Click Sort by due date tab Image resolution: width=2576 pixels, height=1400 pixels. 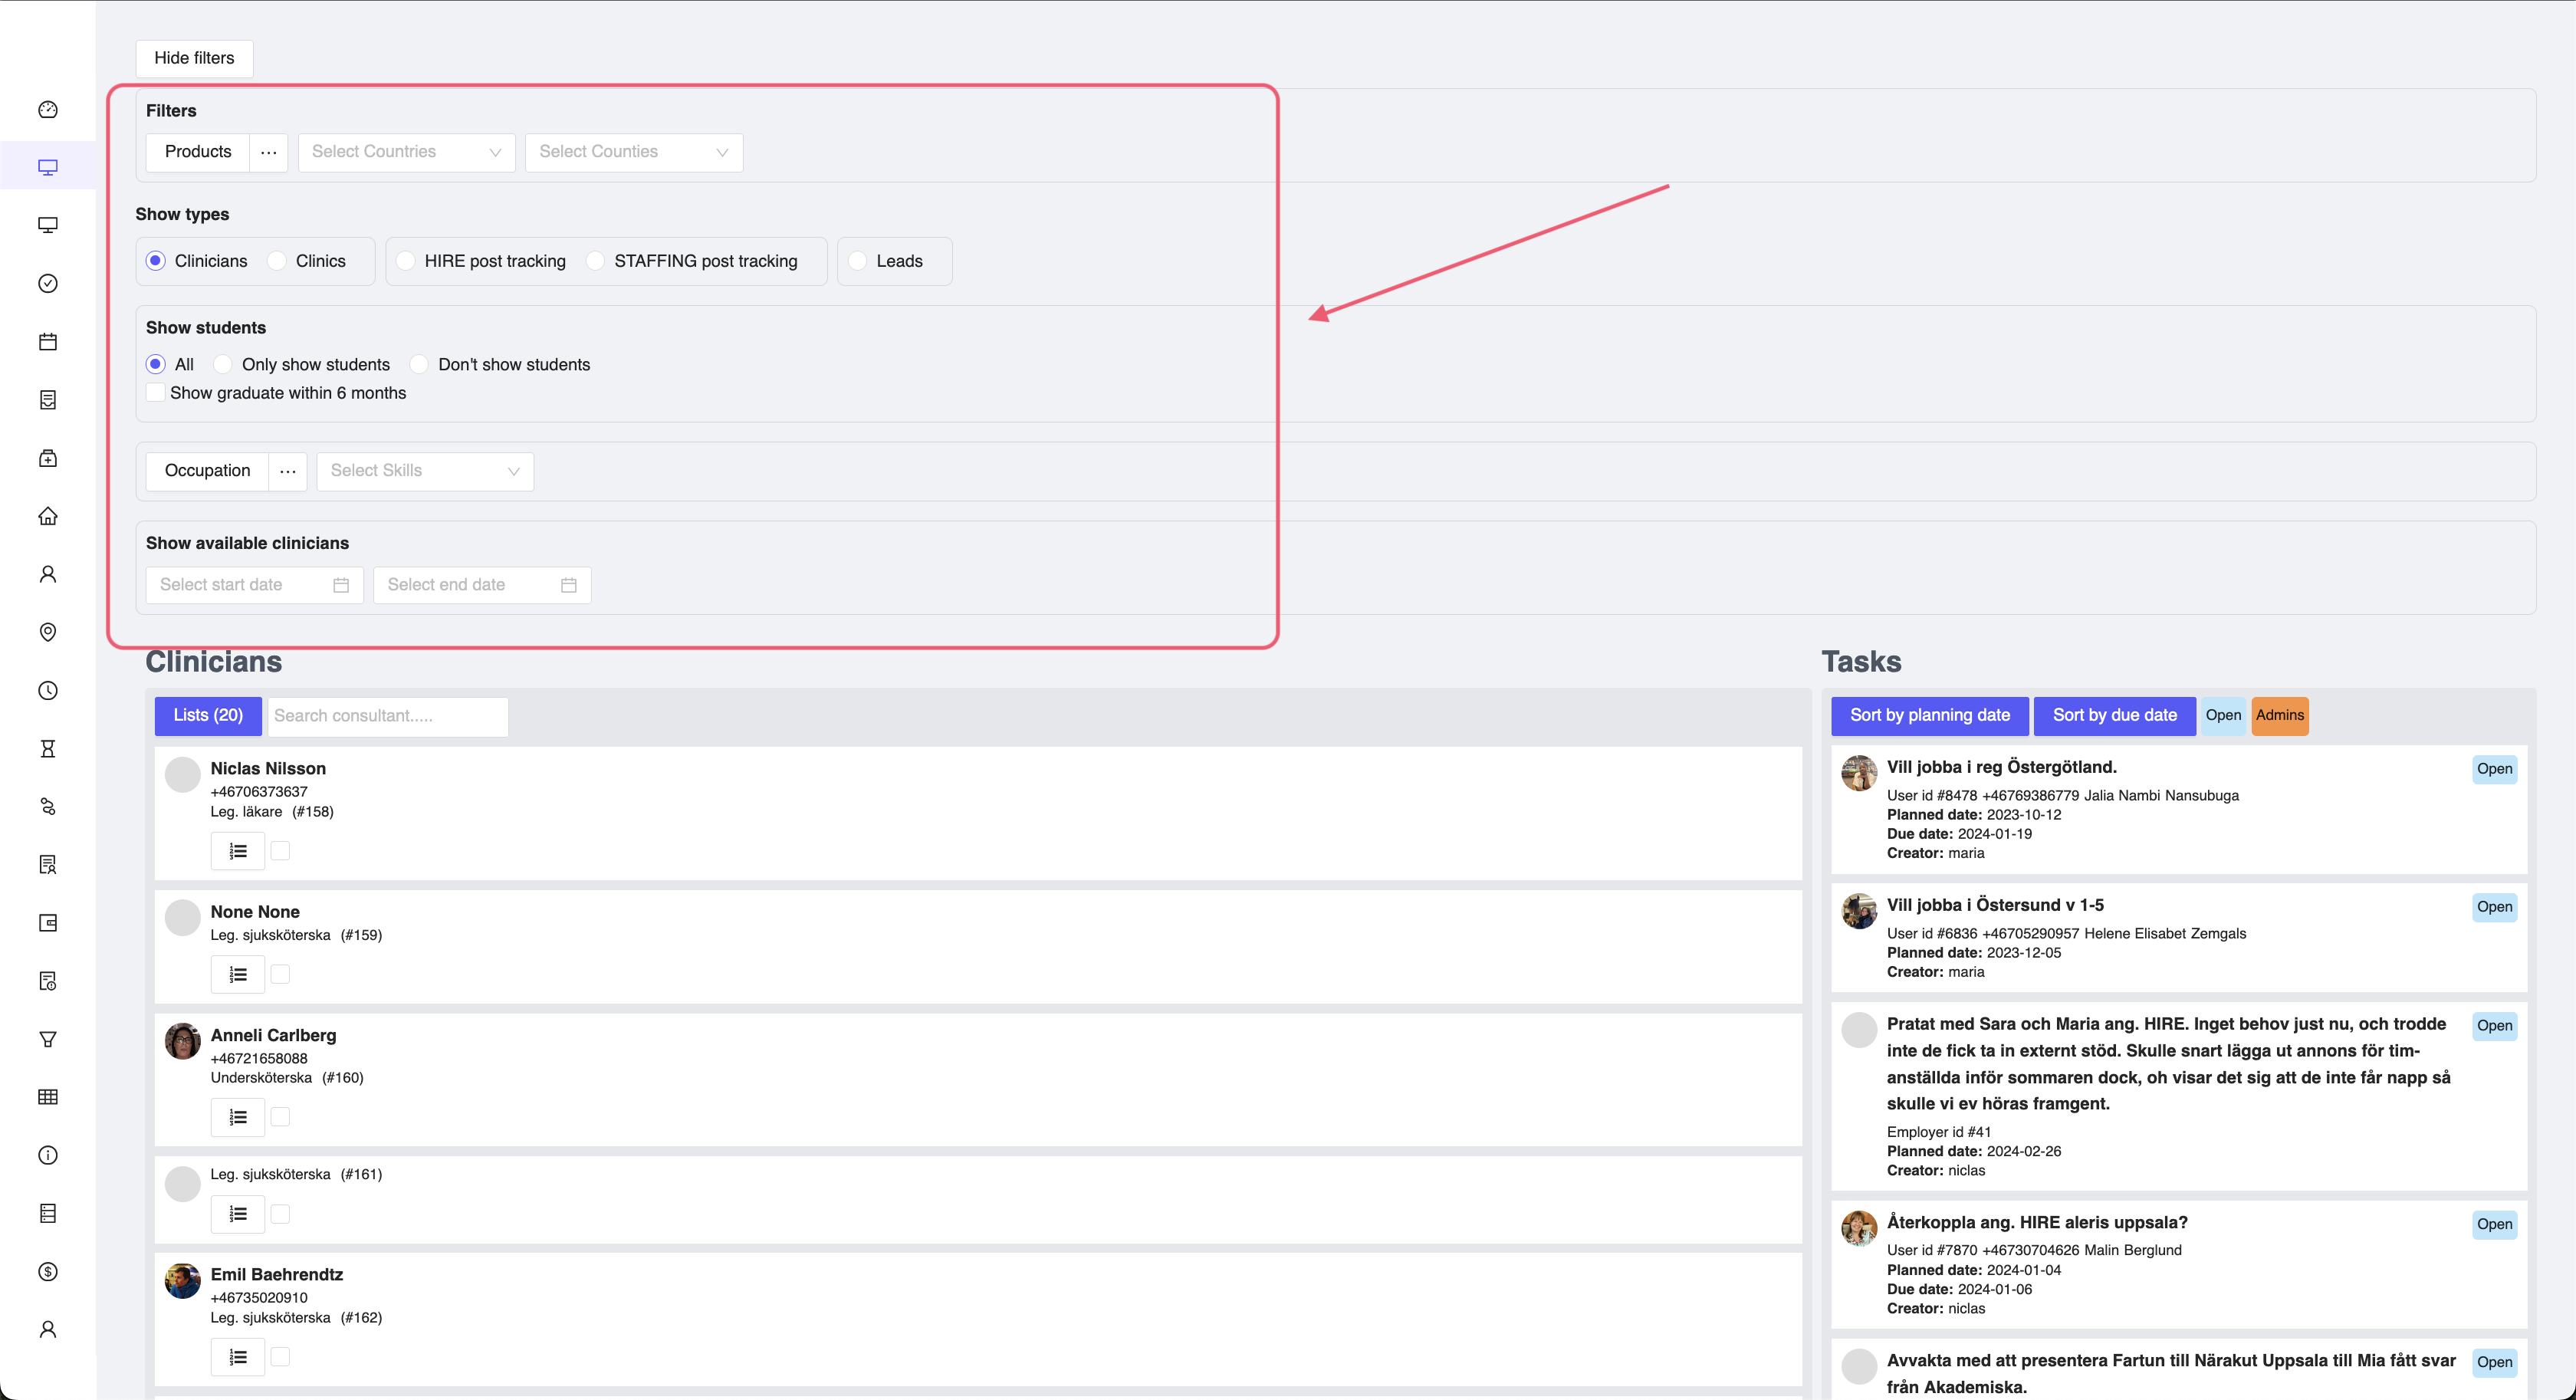coord(2114,716)
